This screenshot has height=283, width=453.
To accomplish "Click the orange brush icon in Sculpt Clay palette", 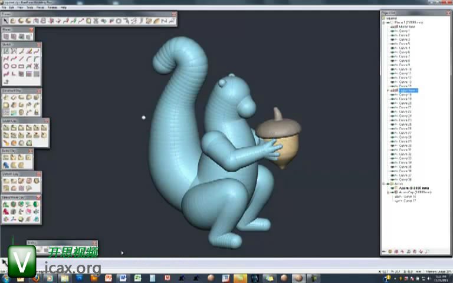I will click(6, 143).
